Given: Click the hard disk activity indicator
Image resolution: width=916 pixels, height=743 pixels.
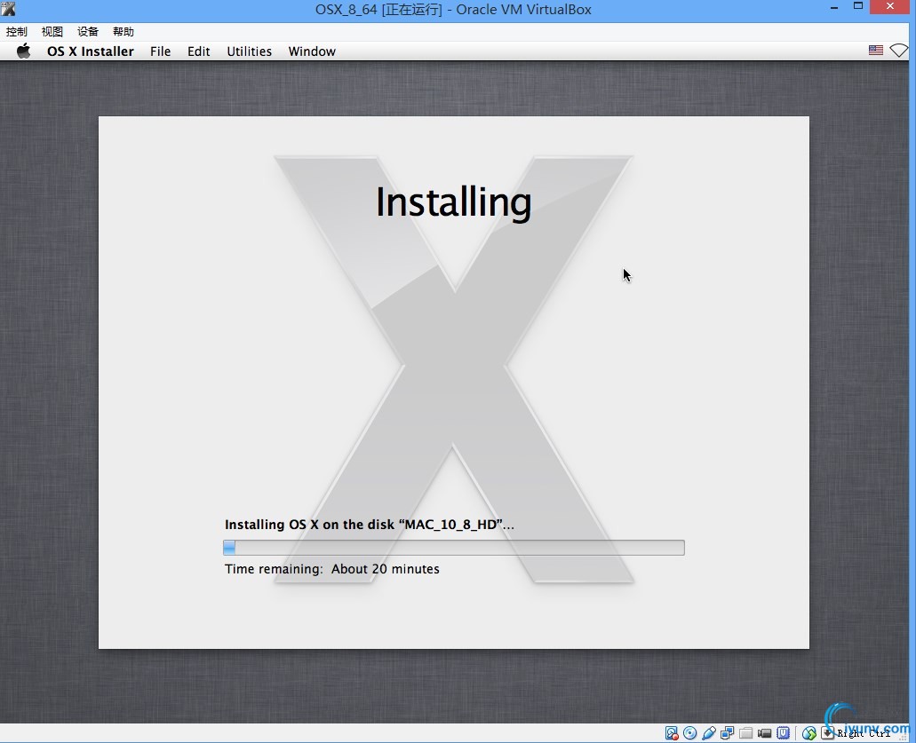Looking at the screenshot, I should [671, 733].
